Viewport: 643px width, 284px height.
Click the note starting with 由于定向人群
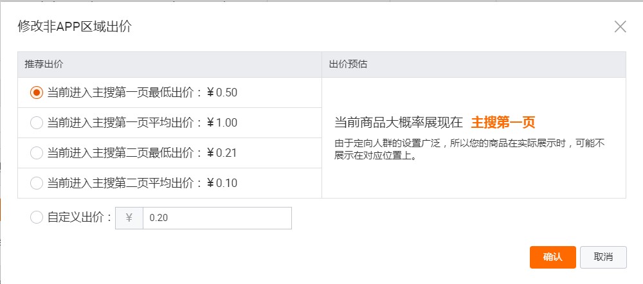click(469, 148)
